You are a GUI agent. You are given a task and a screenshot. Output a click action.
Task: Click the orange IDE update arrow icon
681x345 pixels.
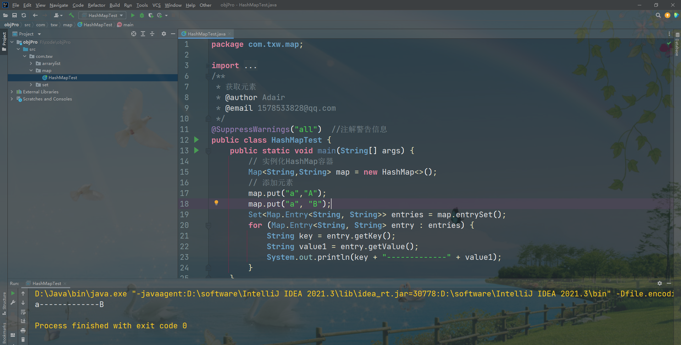[x=668, y=15]
